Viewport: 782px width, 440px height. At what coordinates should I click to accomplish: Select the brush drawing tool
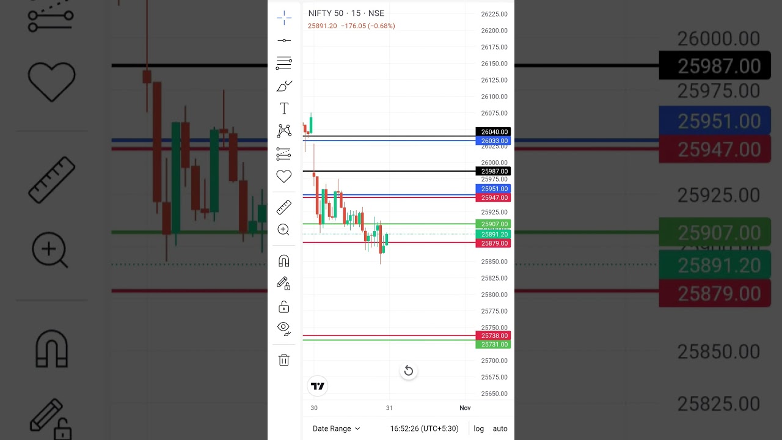[x=284, y=86]
